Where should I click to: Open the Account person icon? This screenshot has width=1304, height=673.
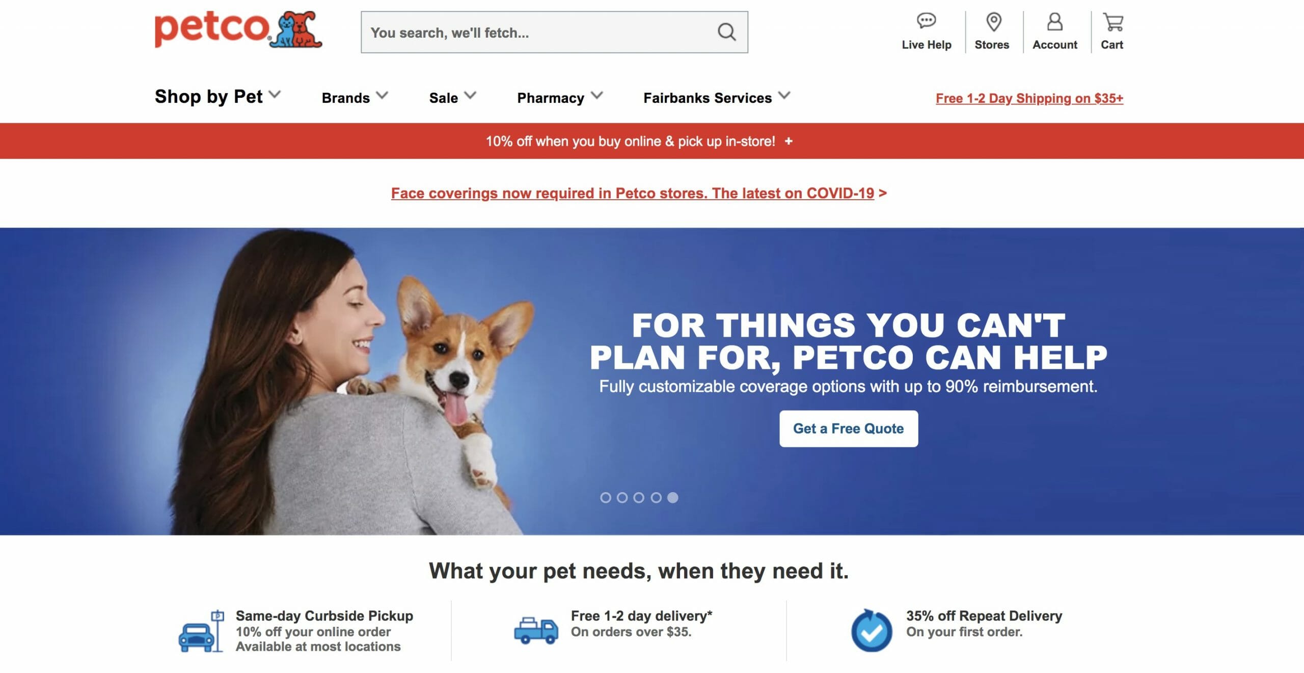coord(1054,22)
